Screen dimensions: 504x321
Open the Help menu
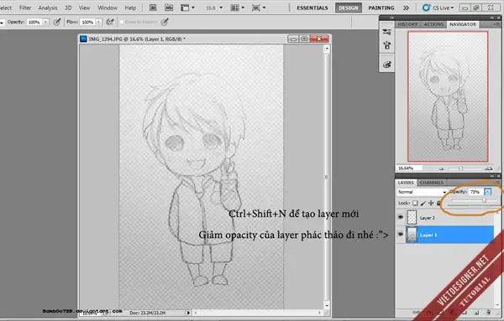(130, 8)
